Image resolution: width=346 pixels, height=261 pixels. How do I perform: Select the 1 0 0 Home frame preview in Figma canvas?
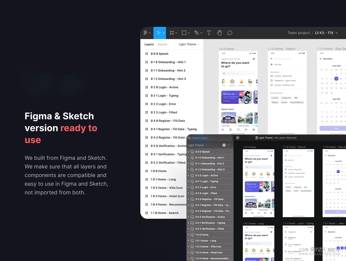coord(238,92)
